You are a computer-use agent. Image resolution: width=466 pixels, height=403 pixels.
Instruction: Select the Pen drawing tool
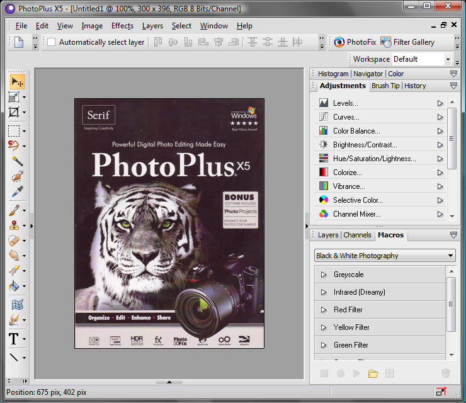click(14, 320)
